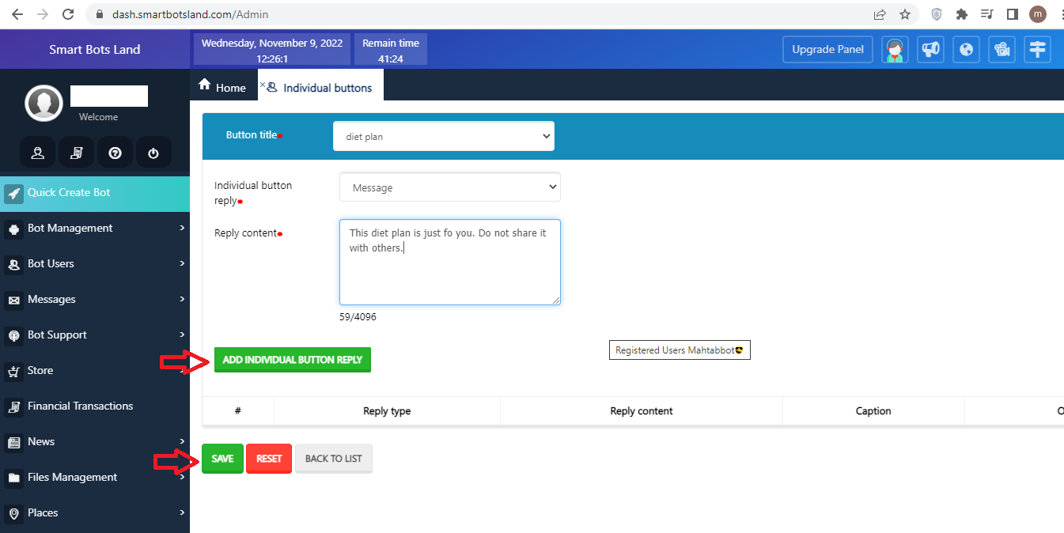Click the Wednesday, November 9, 2022 date box
1064x533 pixels.
(x=272, y=50)
